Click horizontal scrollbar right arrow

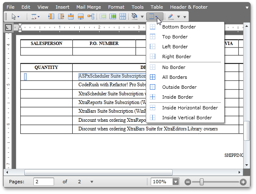coord(239,172)
